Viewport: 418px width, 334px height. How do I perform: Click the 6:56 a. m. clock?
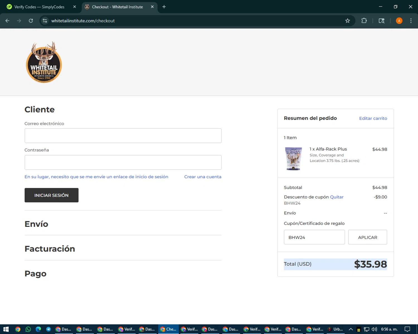pyautogui.click(x=389, y=329)
